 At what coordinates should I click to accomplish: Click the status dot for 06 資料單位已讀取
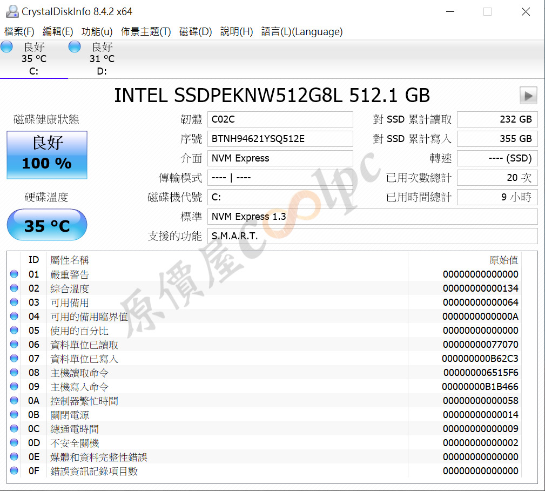tap(14, 345)
